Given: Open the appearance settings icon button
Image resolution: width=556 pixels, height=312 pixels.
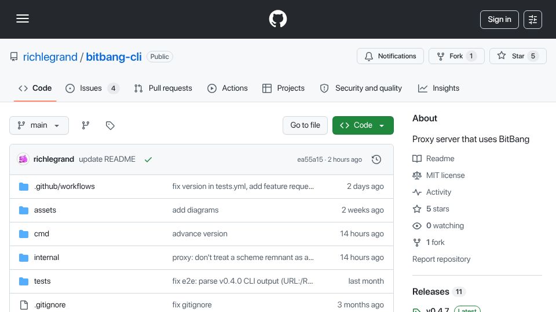Looking at the screenshot, I should (533, 20).
